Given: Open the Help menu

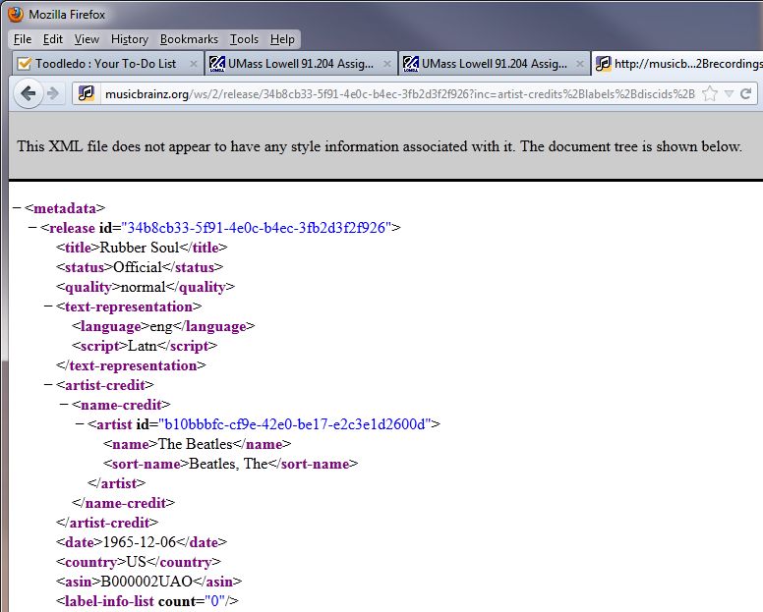Looking at the screenshot, I should tap(282, 39).
